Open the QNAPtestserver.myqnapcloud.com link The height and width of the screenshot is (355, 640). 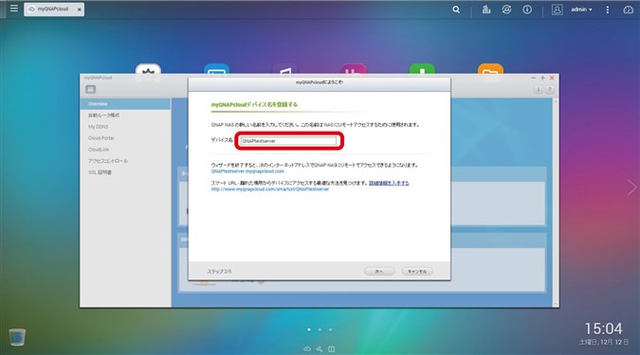tap(247, 171)
